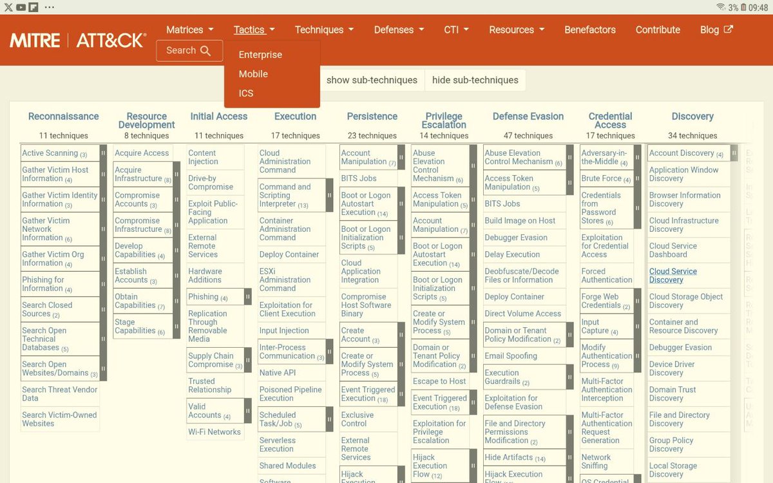This screenshot has height=483, width=773.
Task: Expand Account Discovery sub-techniques handle
Action: 734,153
